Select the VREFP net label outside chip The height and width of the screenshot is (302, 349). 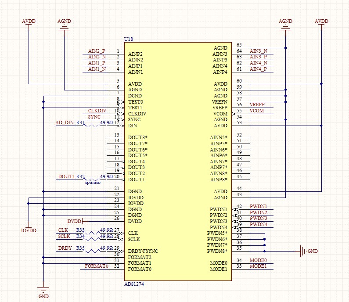pos(257,104)
